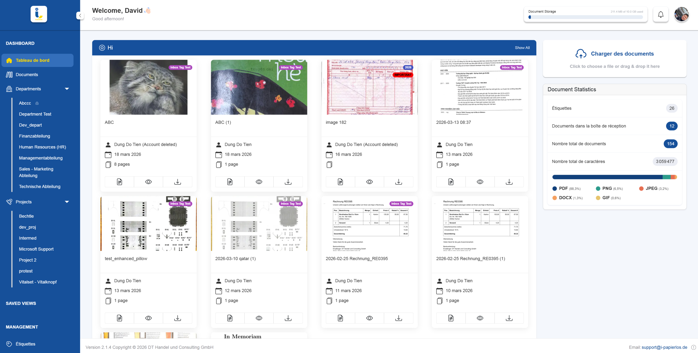Download the test_enhanced_pillow document
This screenshot has height=353, width=698.
[x=177, y=318]
